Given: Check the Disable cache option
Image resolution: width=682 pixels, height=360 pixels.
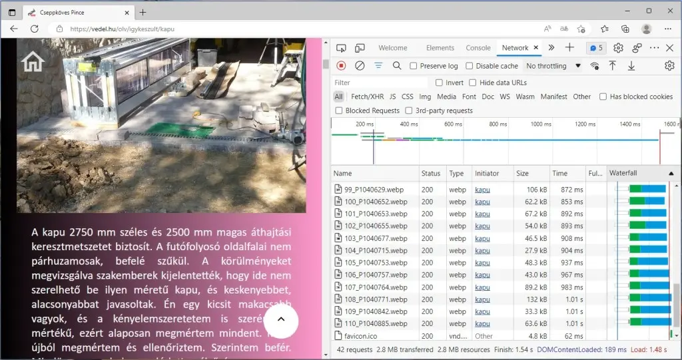Looking at the screenshot, I should click(470, 66).
